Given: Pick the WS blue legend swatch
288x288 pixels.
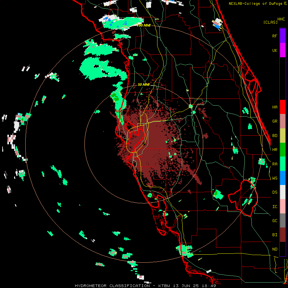Looking at the screenshot, I should point(283,178).
